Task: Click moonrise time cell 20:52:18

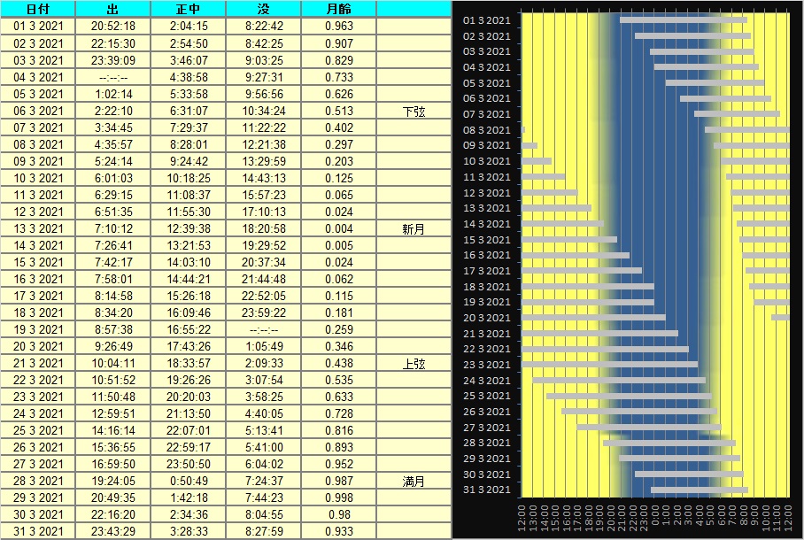Action: coord(112,27)
